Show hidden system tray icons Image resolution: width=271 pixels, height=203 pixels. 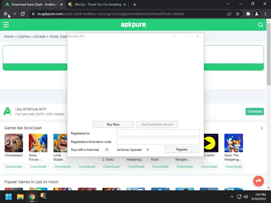coord(232,197)
